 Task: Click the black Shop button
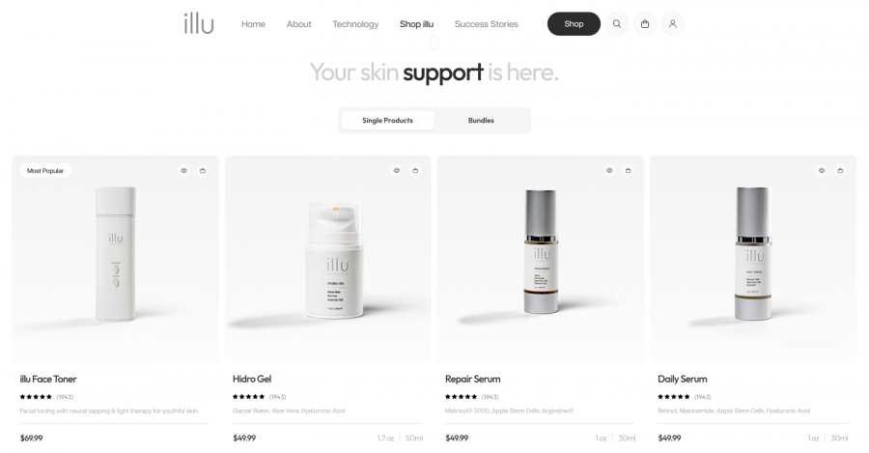(x=574, y=24)
